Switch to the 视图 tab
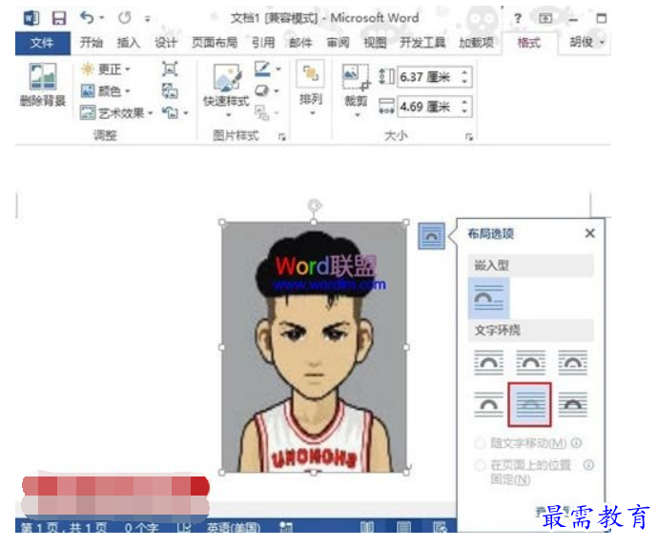Image resolution: width=658 pixels, height=547 pixels. click(x=375, y=42)
